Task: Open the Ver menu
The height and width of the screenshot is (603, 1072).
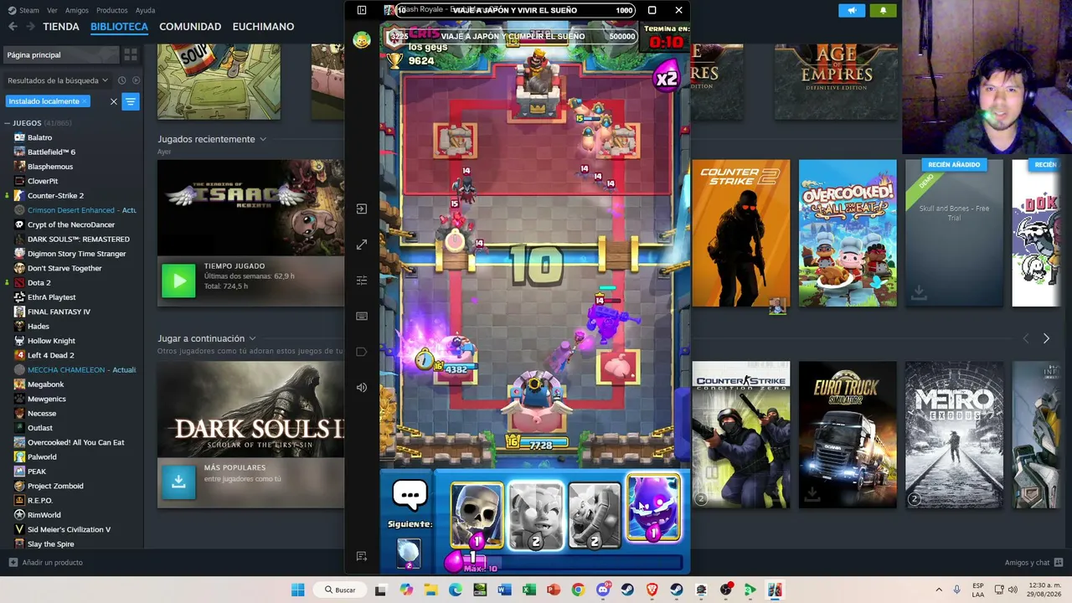Action: pos(53,10)
